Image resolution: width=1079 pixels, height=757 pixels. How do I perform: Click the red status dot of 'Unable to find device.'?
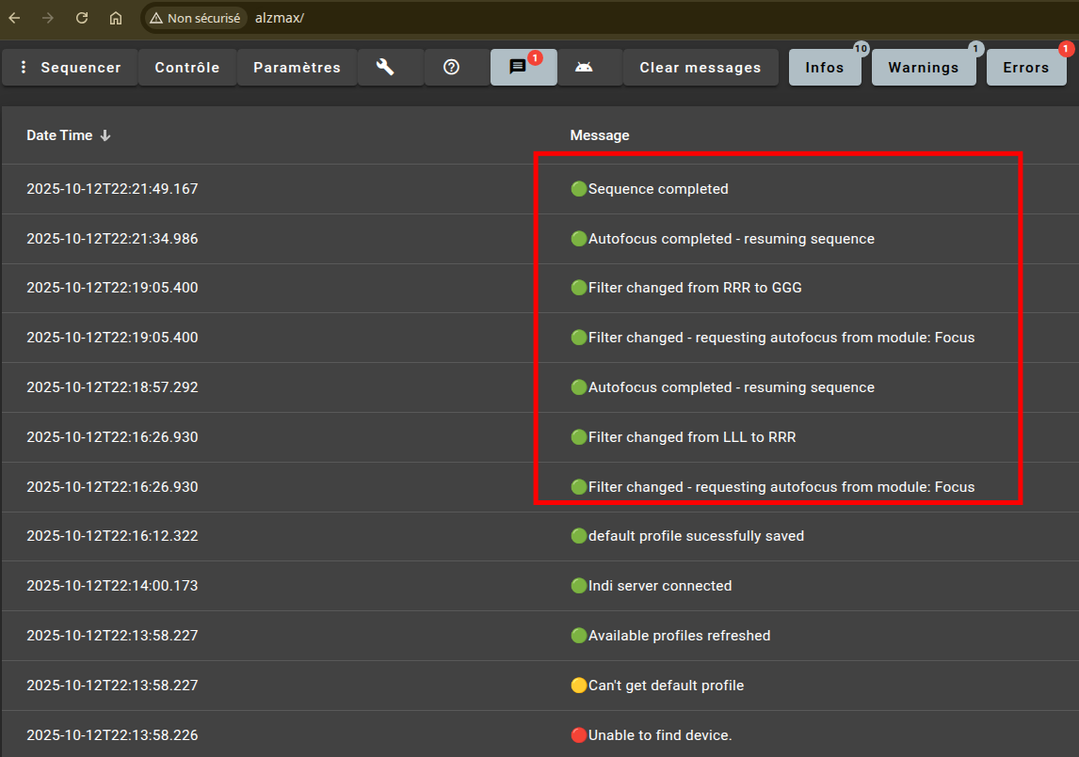(x=579, y=735)
